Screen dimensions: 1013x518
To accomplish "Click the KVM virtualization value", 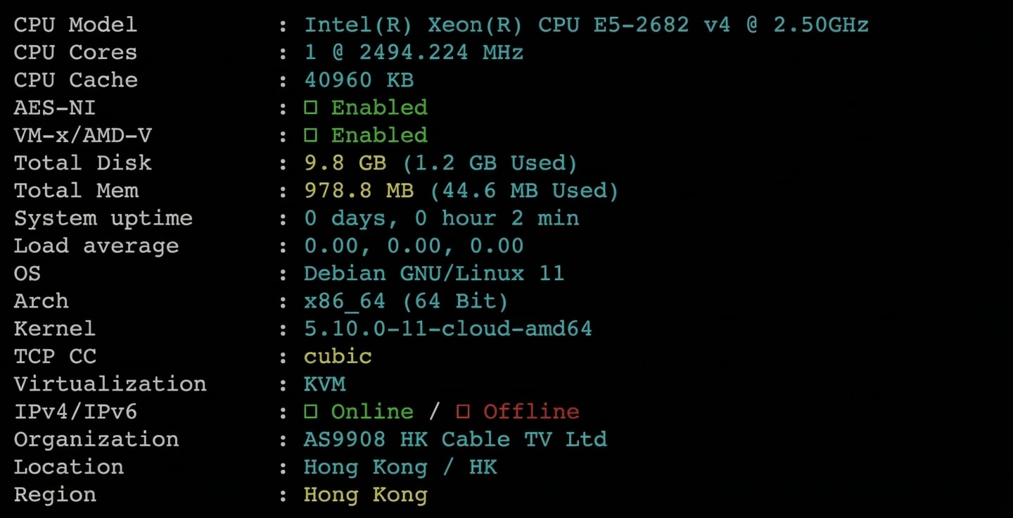I will pyautogui.click(x=324, y=384).
